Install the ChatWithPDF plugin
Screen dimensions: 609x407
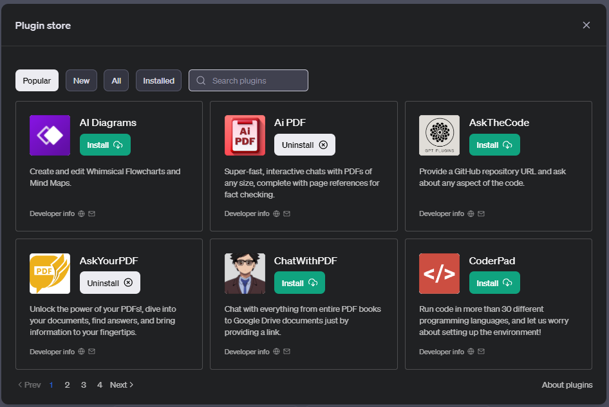(299, 283)
